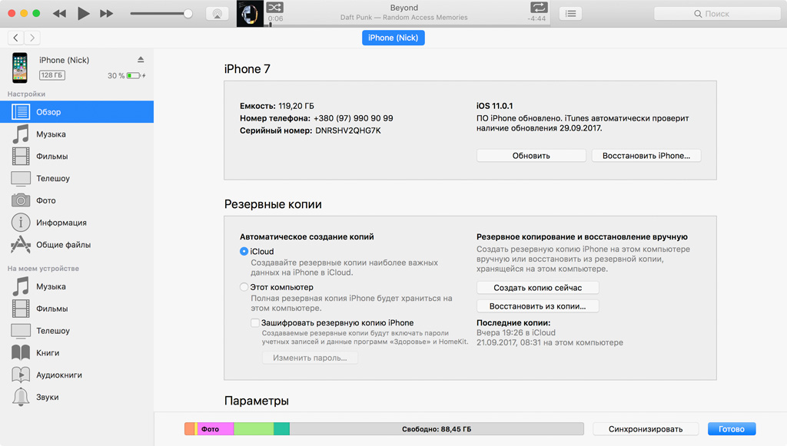Image resolution: width=787 pixels, height=446 pixels.
Task: Click the Поиск search field
Action: click(717, 14)
